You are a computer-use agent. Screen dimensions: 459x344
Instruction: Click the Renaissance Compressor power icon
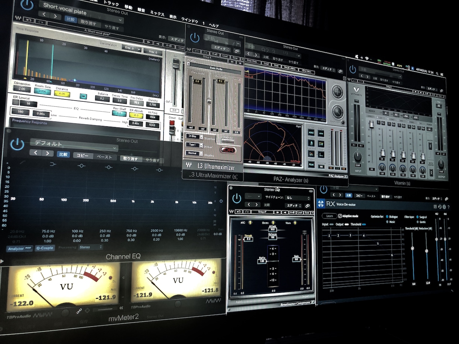pyautogui.click(x=236, y=199)
